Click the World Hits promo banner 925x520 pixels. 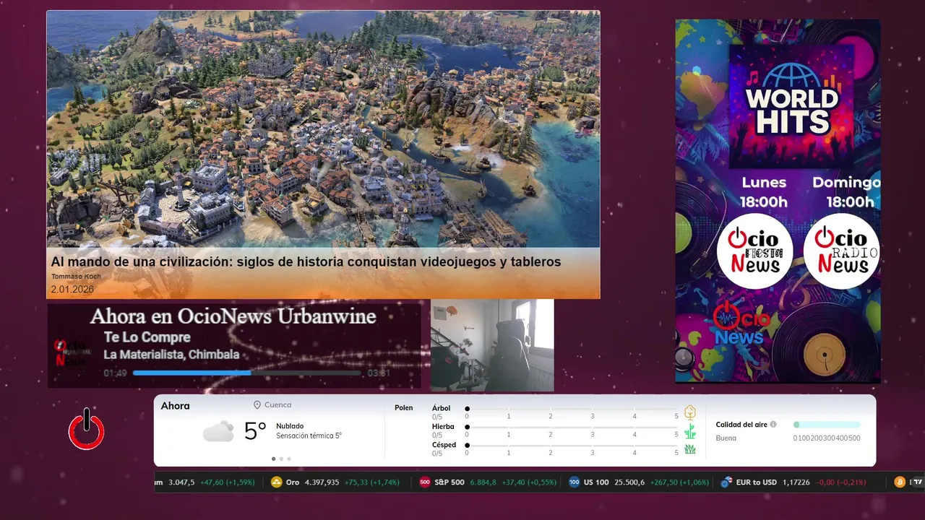coord(778,201)
